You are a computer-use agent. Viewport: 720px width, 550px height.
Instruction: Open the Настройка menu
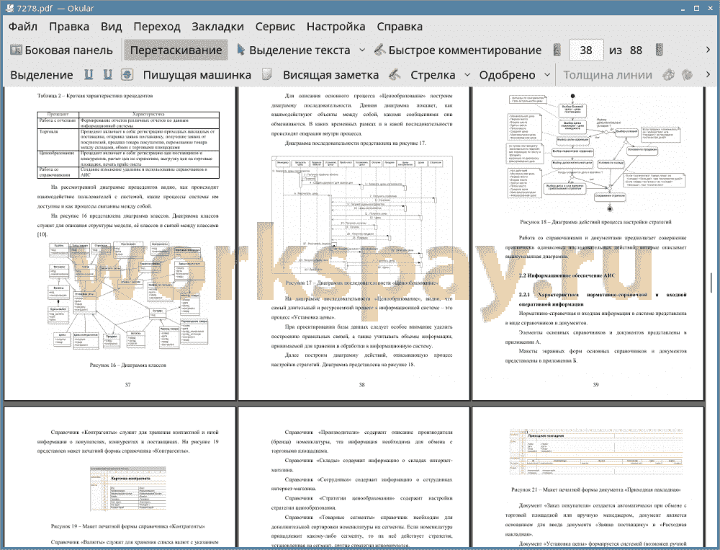point(336,27)
